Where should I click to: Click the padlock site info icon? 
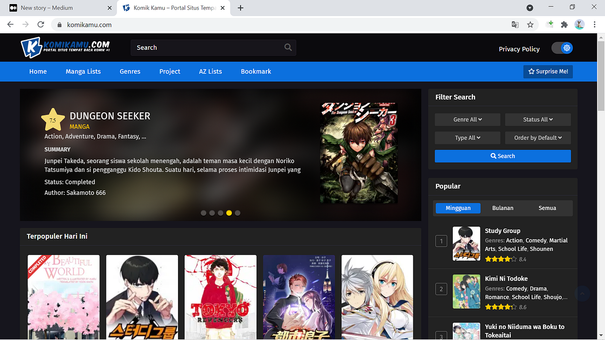tap(59, 25)
